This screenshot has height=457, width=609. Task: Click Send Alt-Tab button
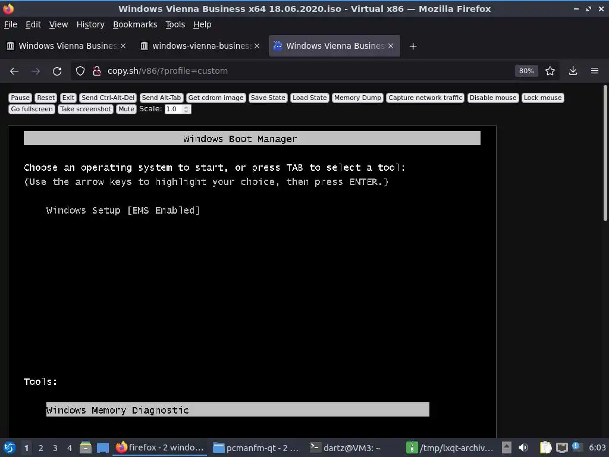(162, 98)
